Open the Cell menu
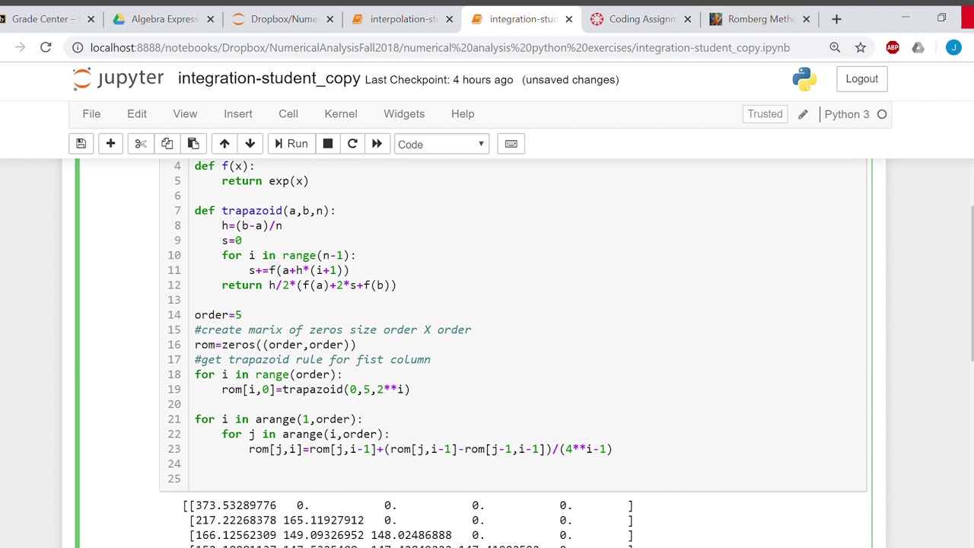Screen dimensions: 974x548 click(288, 113)
